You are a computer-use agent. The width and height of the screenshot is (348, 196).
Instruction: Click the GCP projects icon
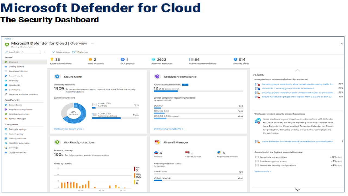click(x=123, y=59)
